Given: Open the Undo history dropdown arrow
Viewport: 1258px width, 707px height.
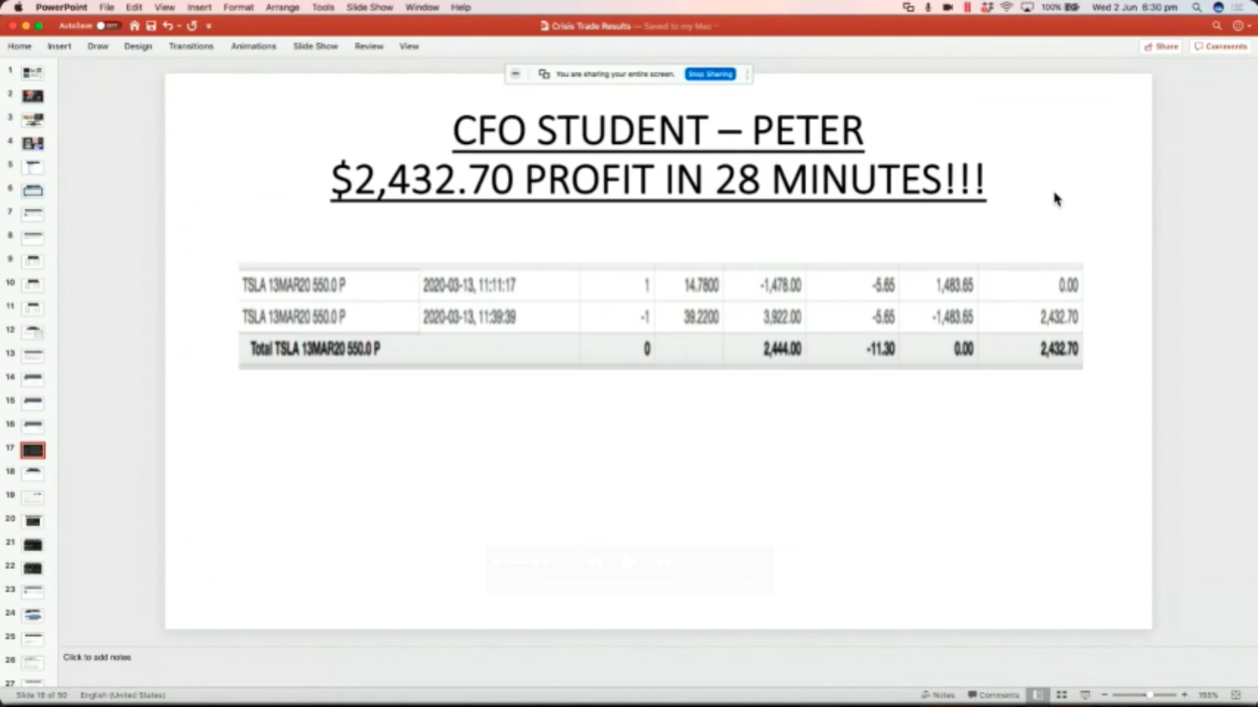Looking at the screenshot, I should point(179,26).
